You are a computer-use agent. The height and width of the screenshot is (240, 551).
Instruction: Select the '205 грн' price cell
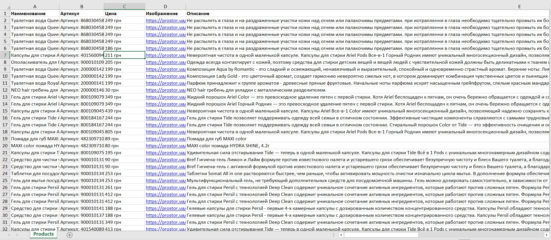(124, 62)
